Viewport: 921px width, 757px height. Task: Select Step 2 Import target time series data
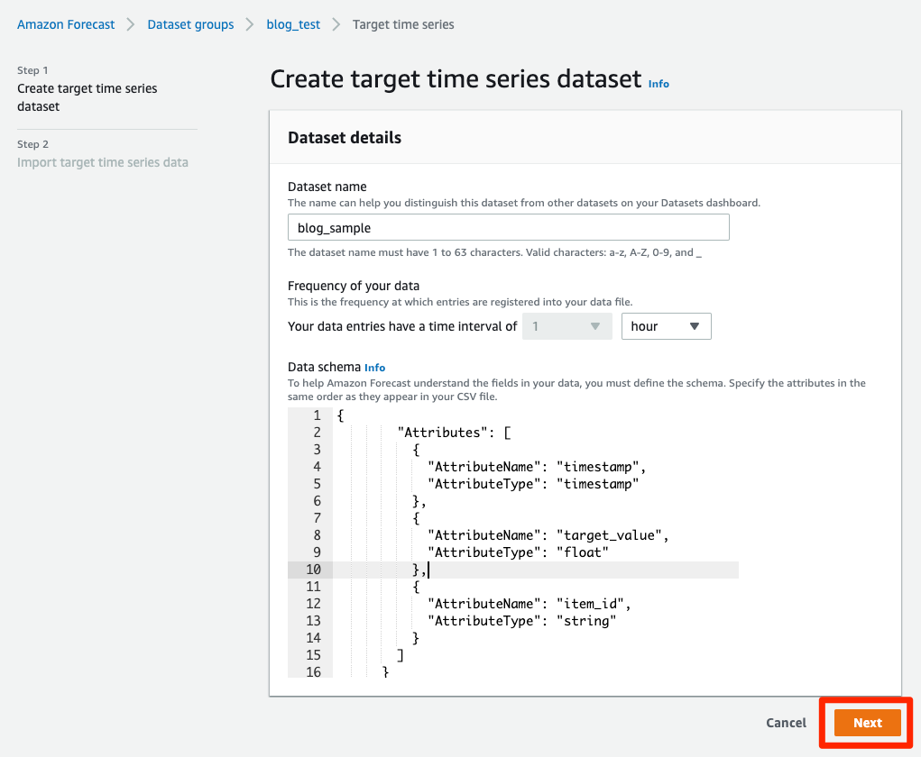tap(103, 162)
